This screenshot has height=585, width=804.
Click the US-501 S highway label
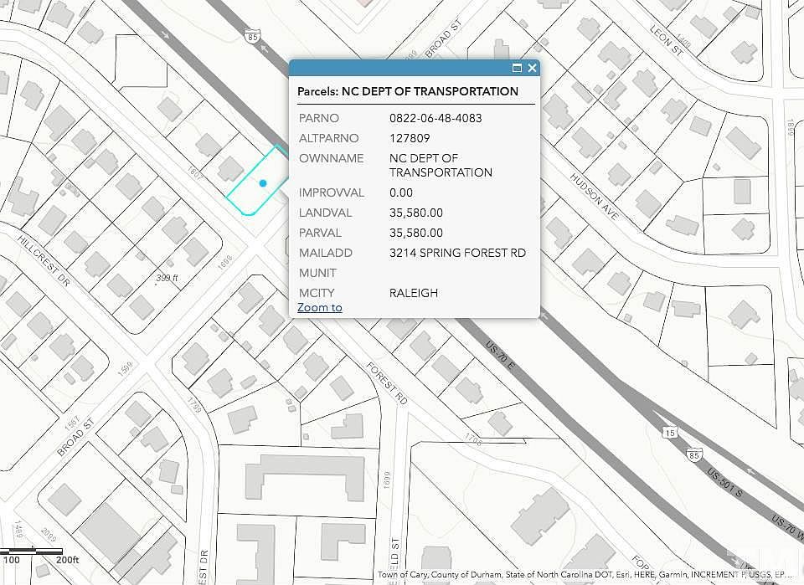point(724,483)
